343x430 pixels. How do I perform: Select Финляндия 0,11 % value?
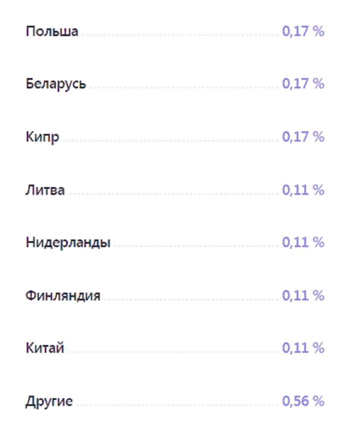303,295
